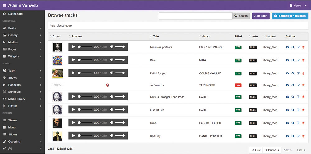Screen dimensions: 311x154
Task: Delete the Les murs porteurs track
Action: click(x=304, y=47)
